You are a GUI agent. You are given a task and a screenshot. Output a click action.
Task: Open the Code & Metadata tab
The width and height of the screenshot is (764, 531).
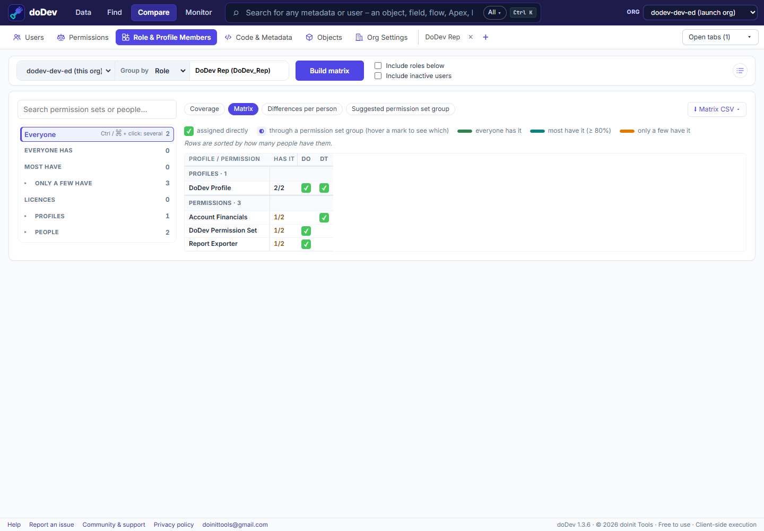258,37
